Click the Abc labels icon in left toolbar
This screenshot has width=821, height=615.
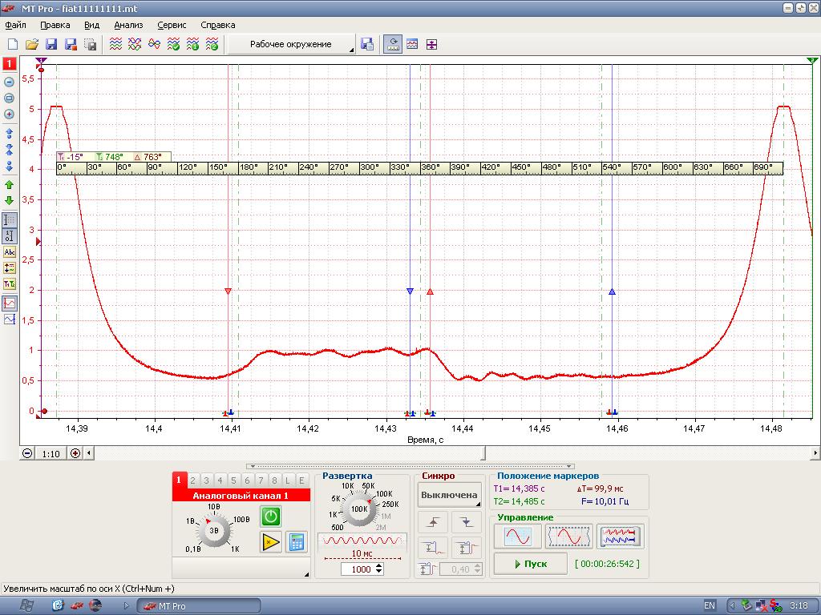10,252
